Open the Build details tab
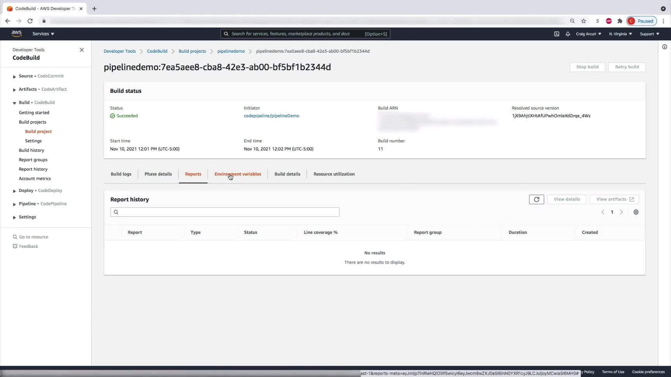The image size is (671, 377). (287, 174)
